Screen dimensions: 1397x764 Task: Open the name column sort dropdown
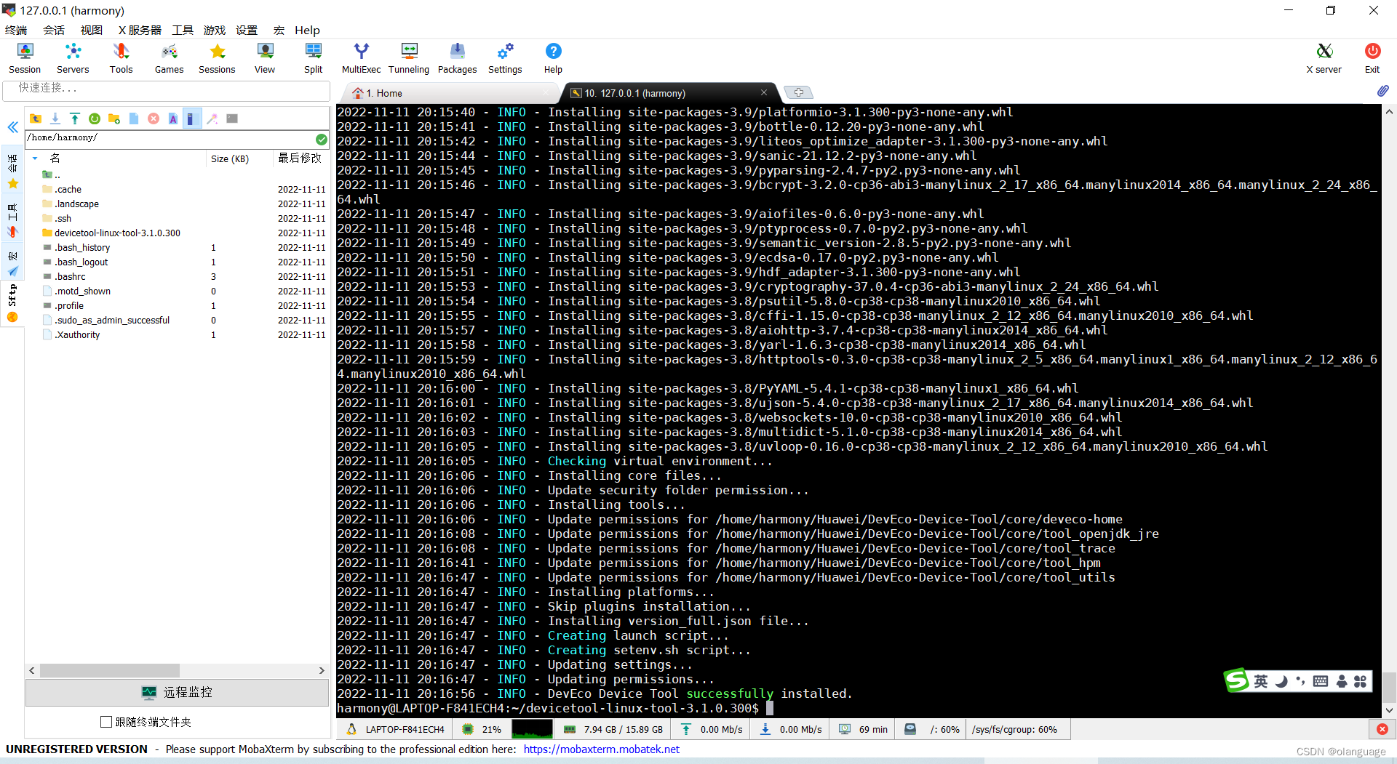[34, 158]
